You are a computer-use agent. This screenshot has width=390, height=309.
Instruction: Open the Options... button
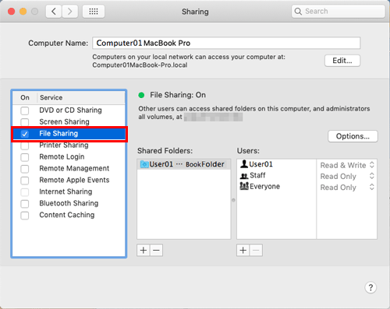coord(353,136)
